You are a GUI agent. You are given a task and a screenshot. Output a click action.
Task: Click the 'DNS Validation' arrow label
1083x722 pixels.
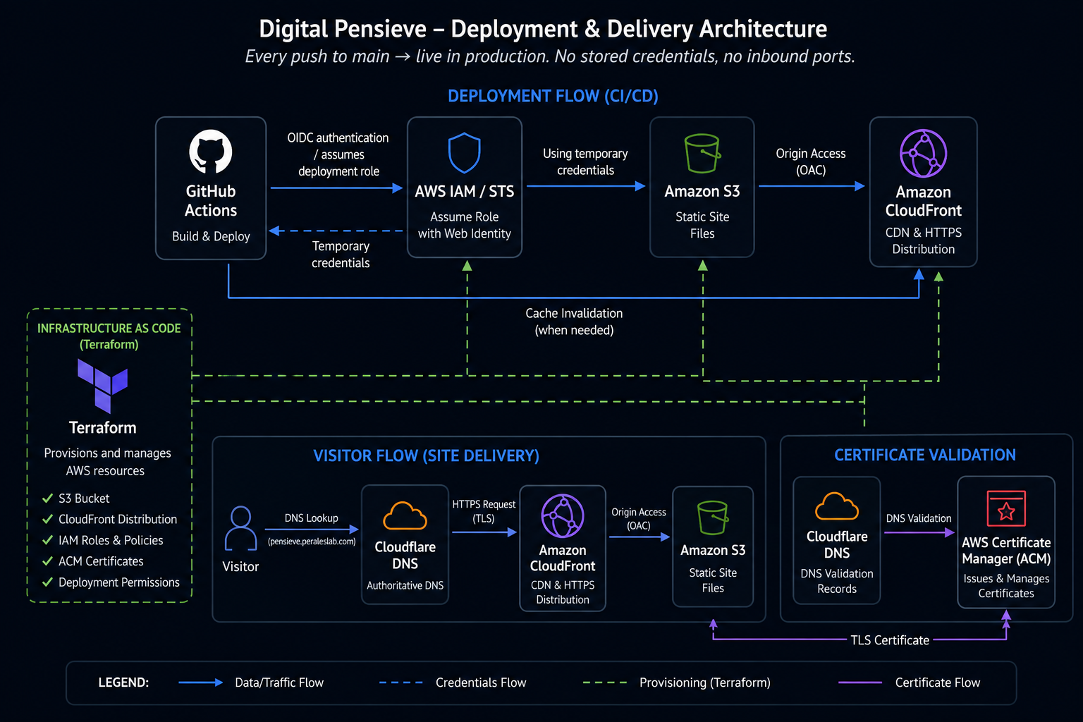[x=919, y=518]
